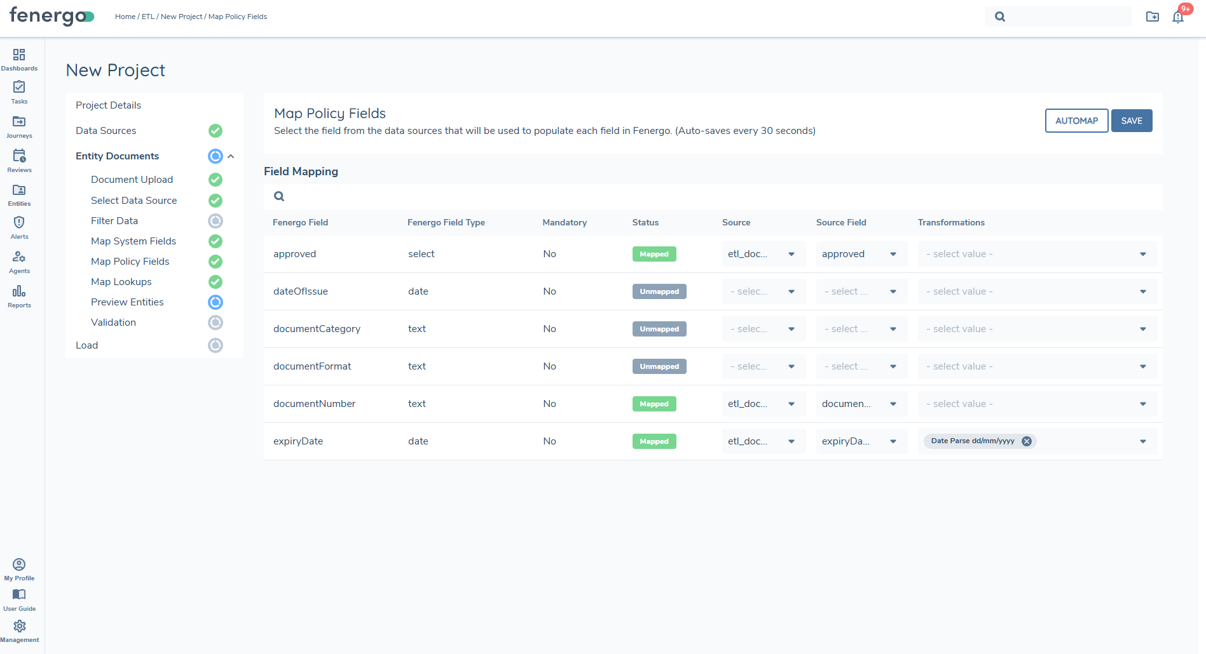Switch to the Map Lookups step
The width and height of the screenshot is (1206, 654).
point(121,281)
